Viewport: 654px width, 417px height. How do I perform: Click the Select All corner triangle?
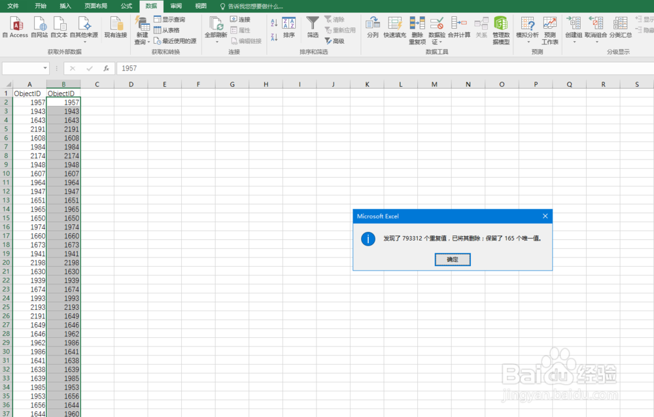(7, 84)
